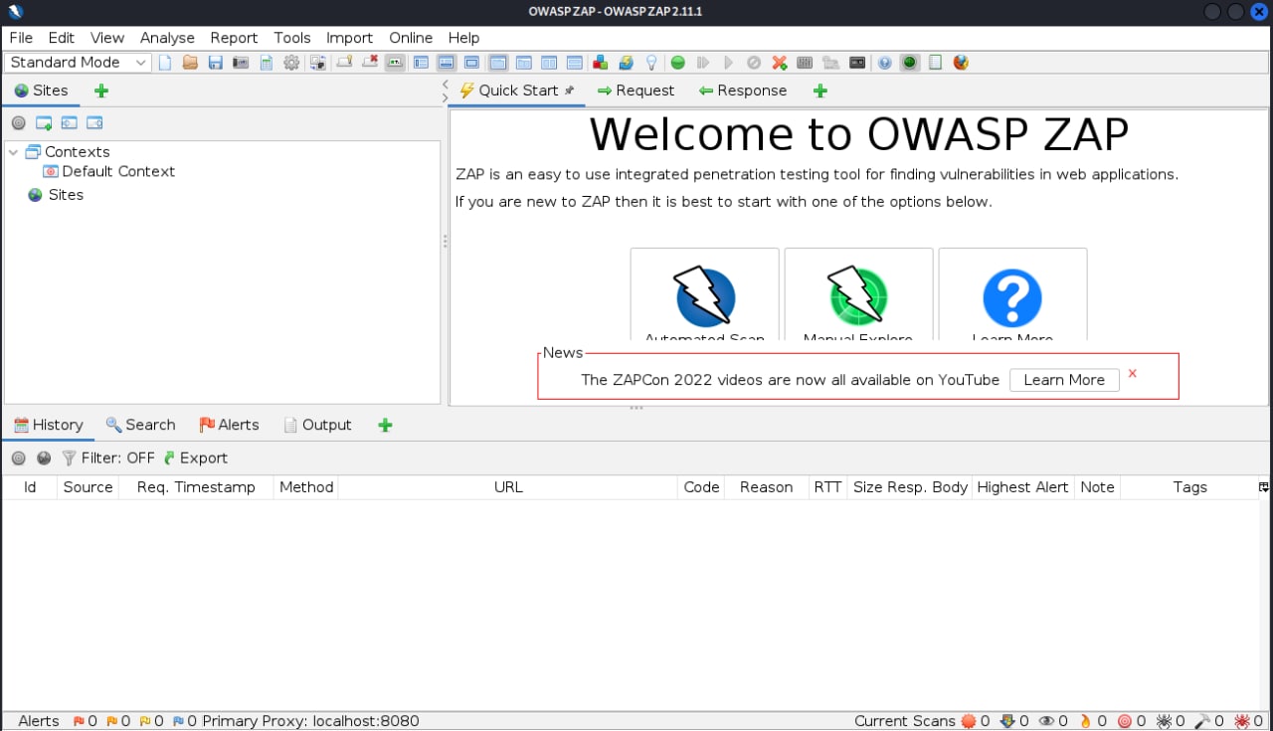The height and width of the screenshot is (731, 1273).
Task: Switch to the Search tab
Action: (x=140, y=425)
